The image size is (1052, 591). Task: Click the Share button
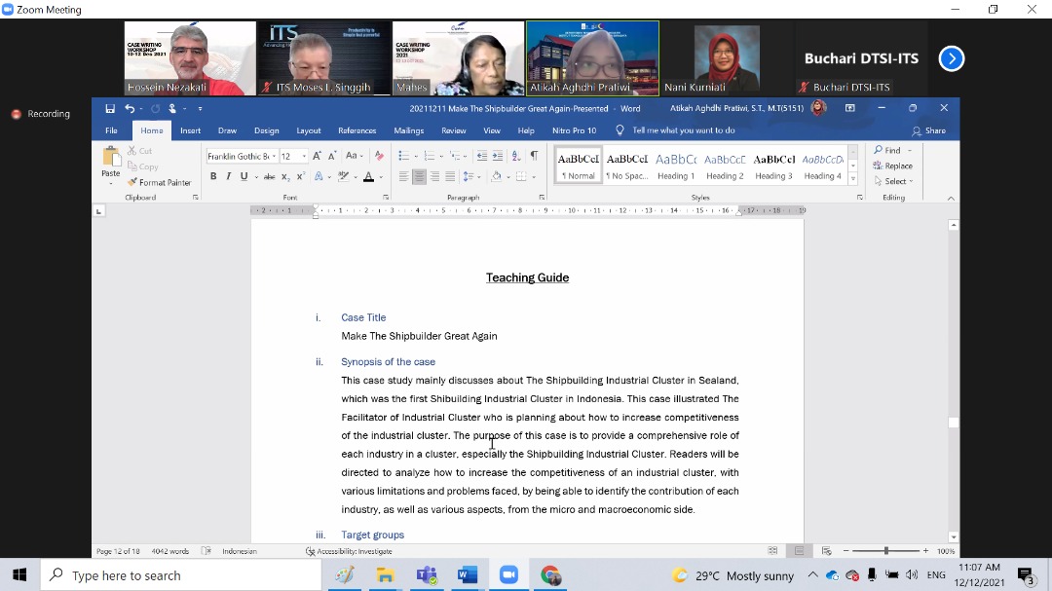coord(928,130)
